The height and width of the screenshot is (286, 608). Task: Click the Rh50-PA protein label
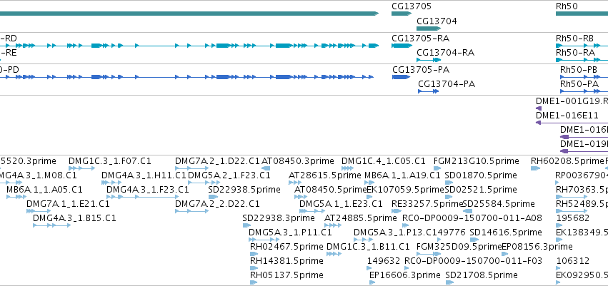coord(579,84)
